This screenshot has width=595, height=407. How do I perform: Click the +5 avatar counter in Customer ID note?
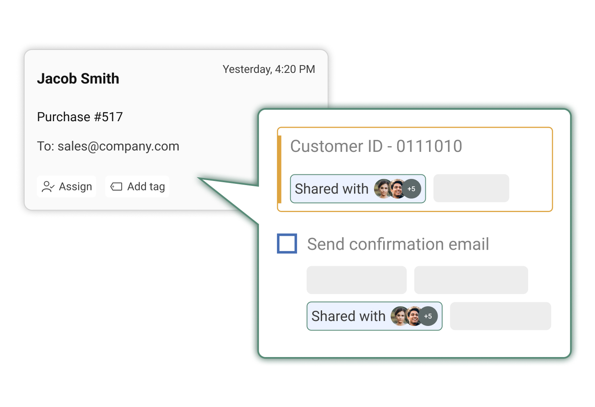click(411, 189)
